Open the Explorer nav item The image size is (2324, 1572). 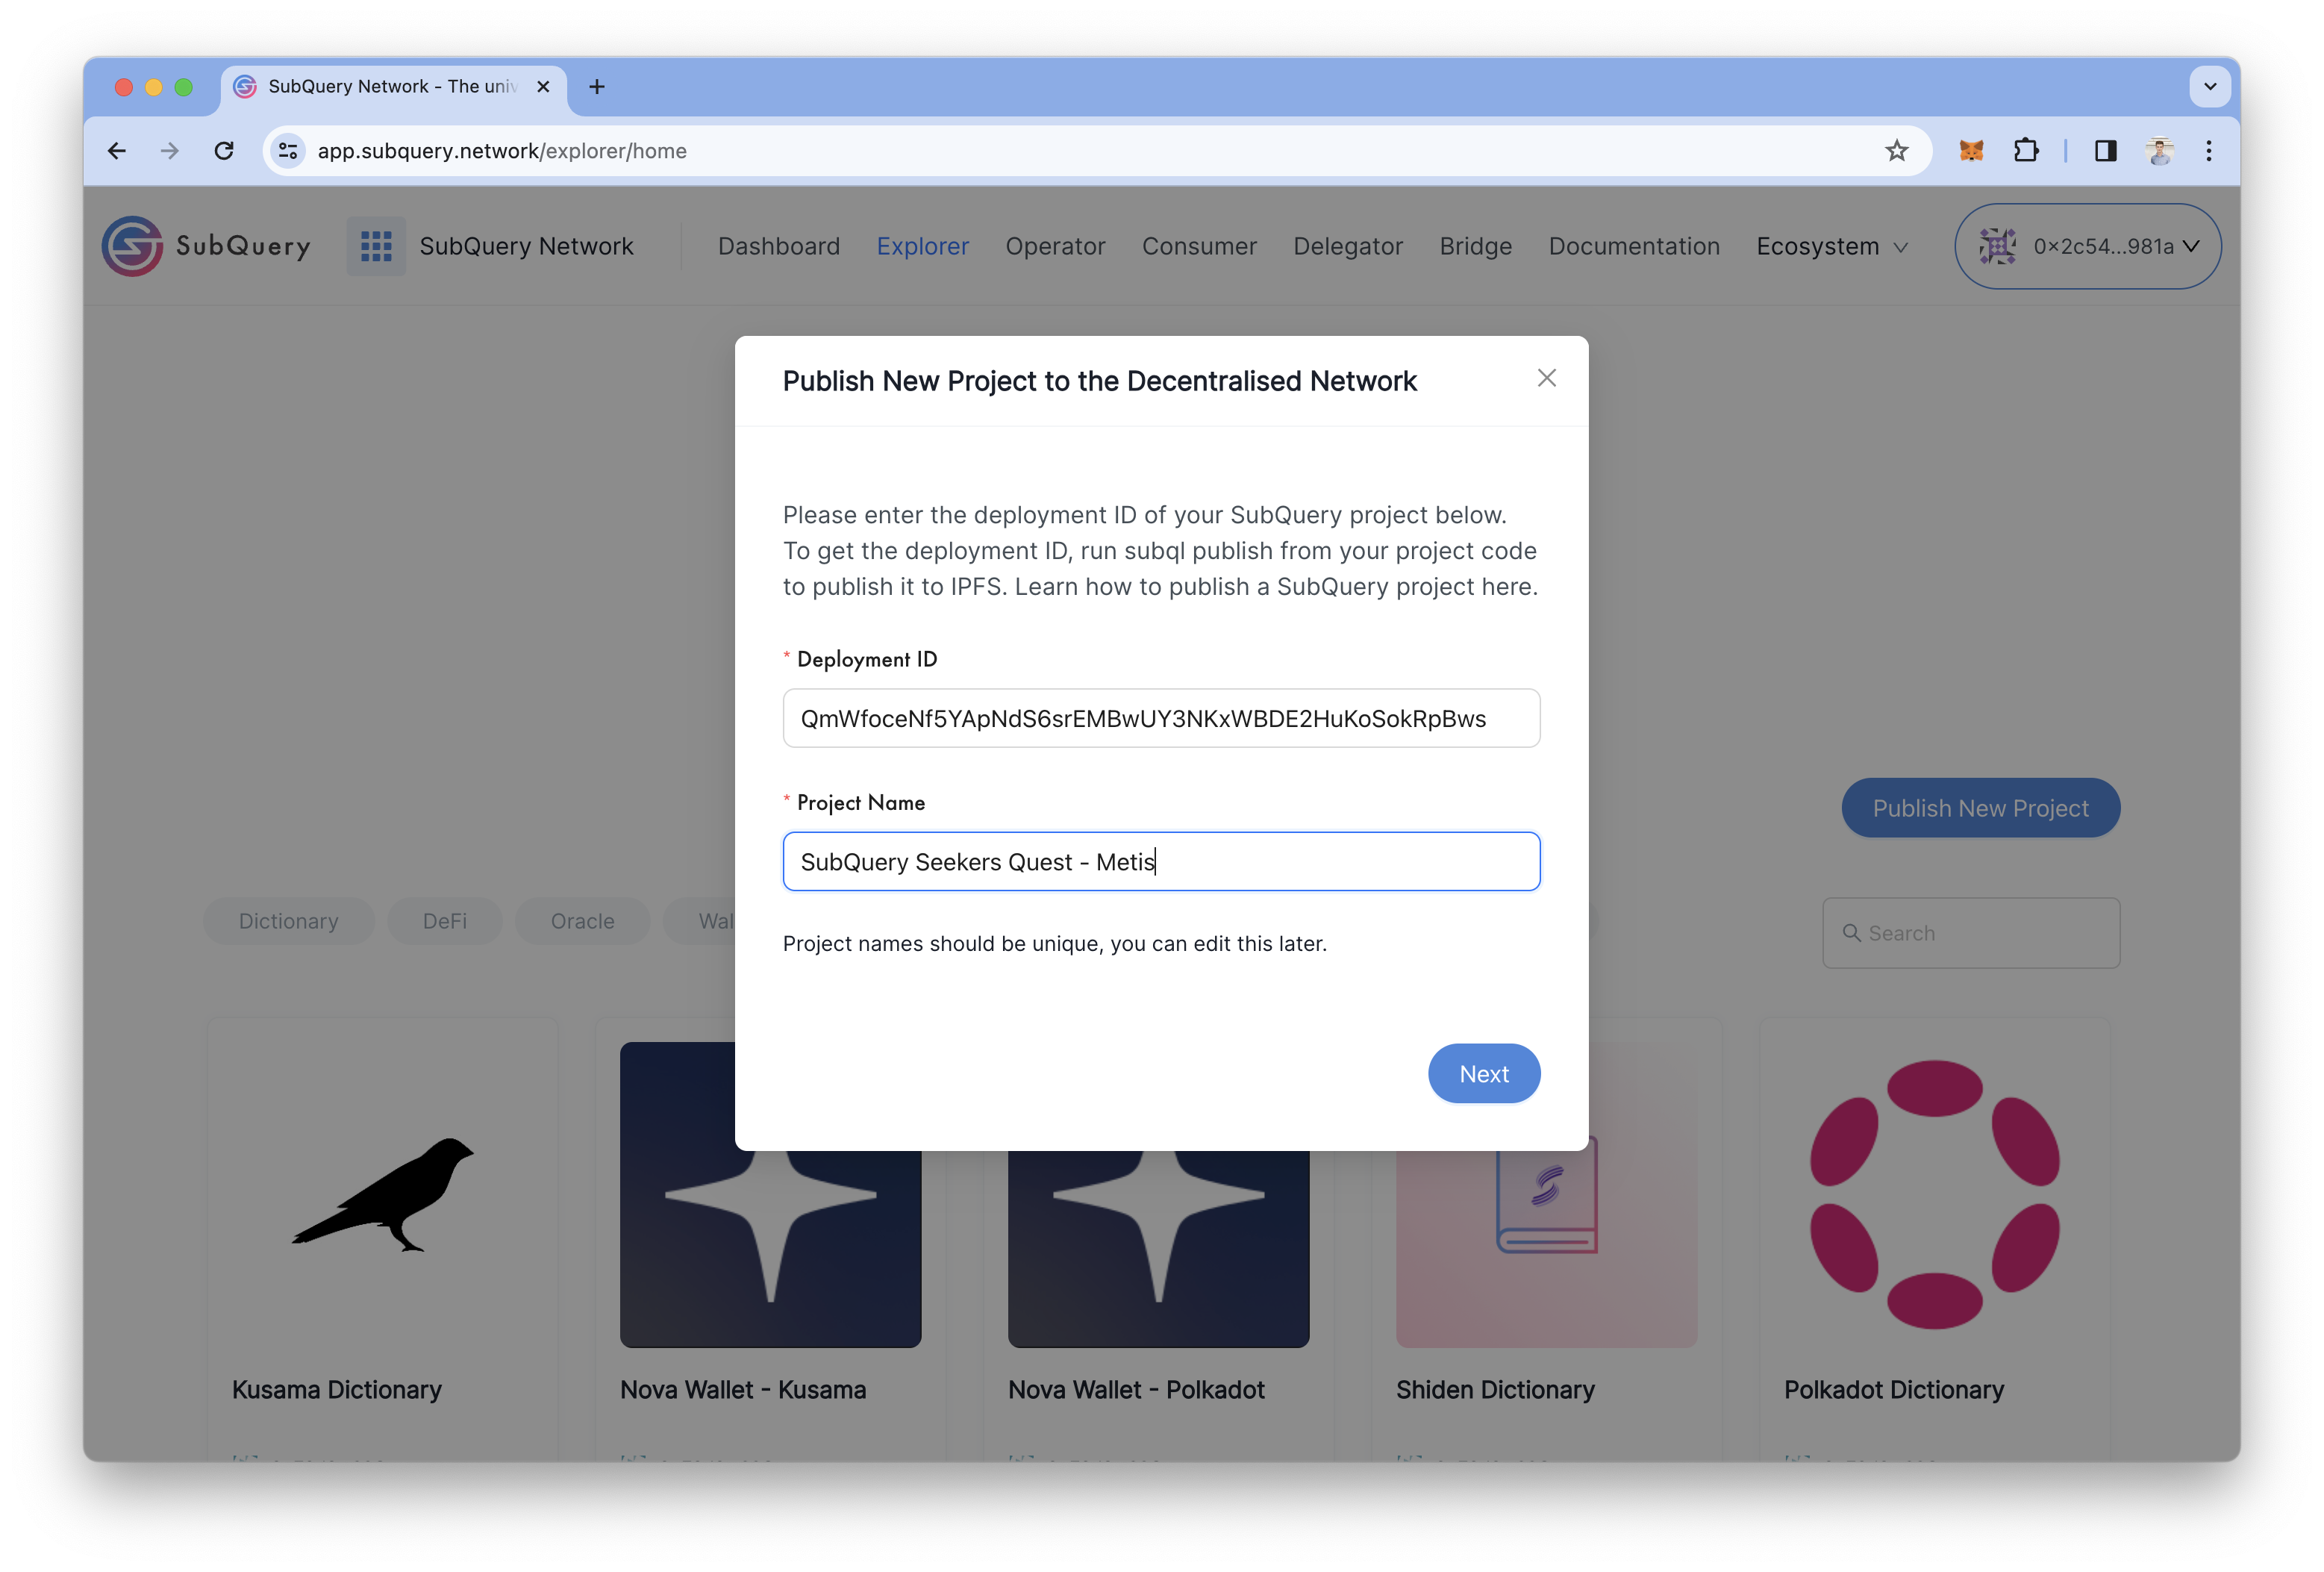(x=922, y=246)
